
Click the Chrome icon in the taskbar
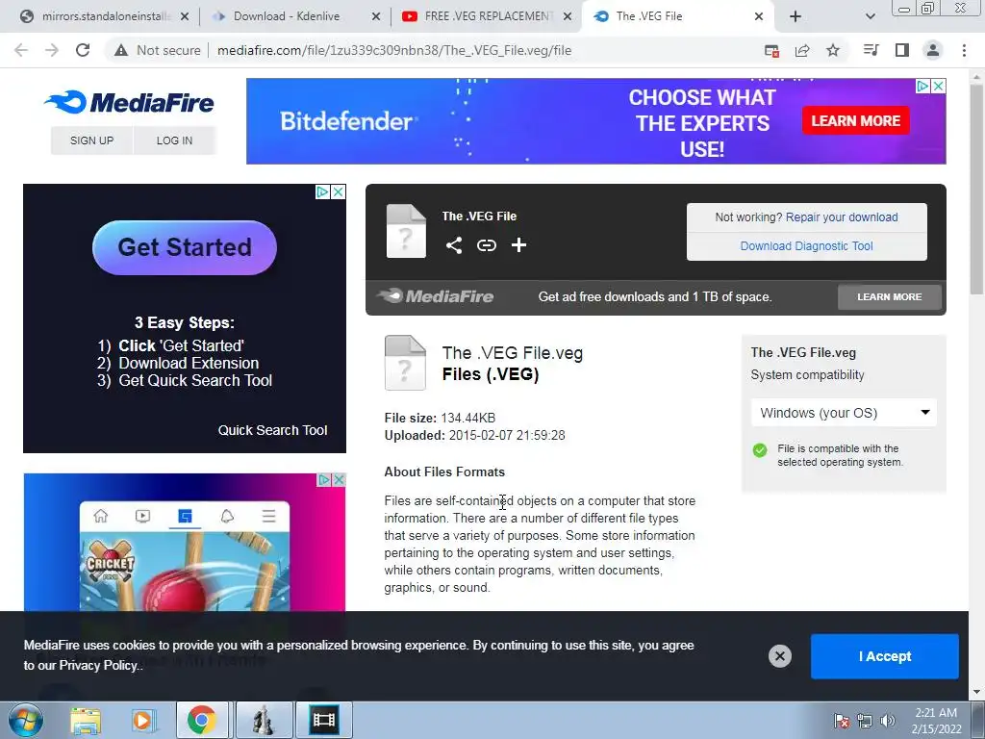click(201, 720)
